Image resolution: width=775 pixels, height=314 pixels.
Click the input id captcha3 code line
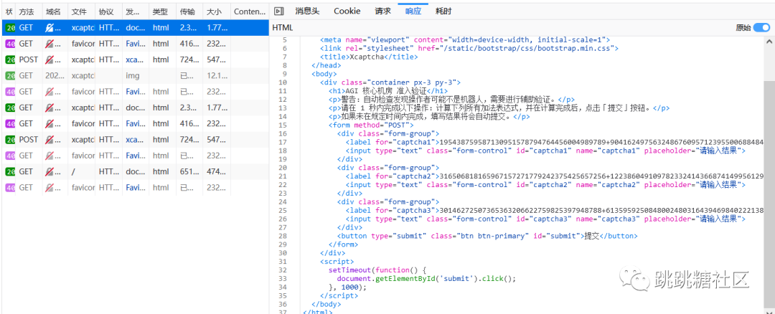545,219
